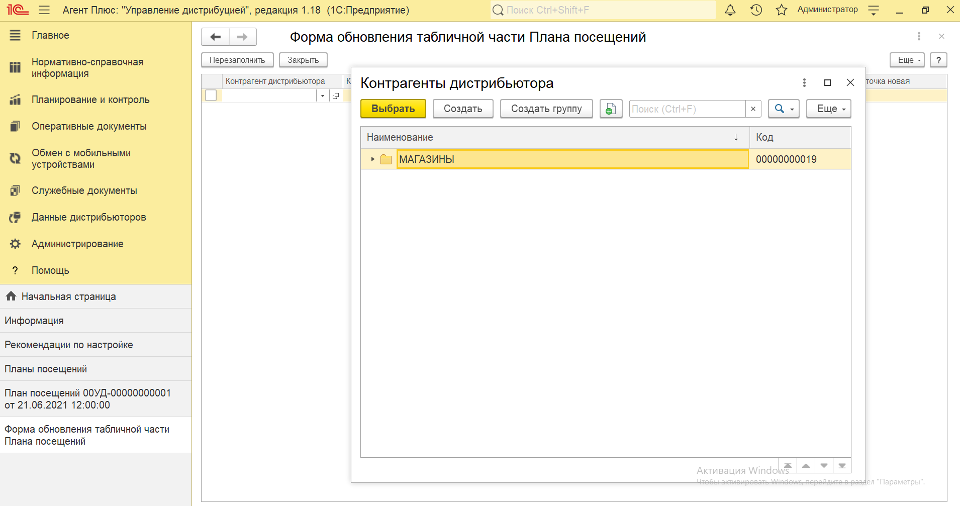This screenshot has width=960, height=506.
Task: Open help question mark button
Action: [938, 60]
